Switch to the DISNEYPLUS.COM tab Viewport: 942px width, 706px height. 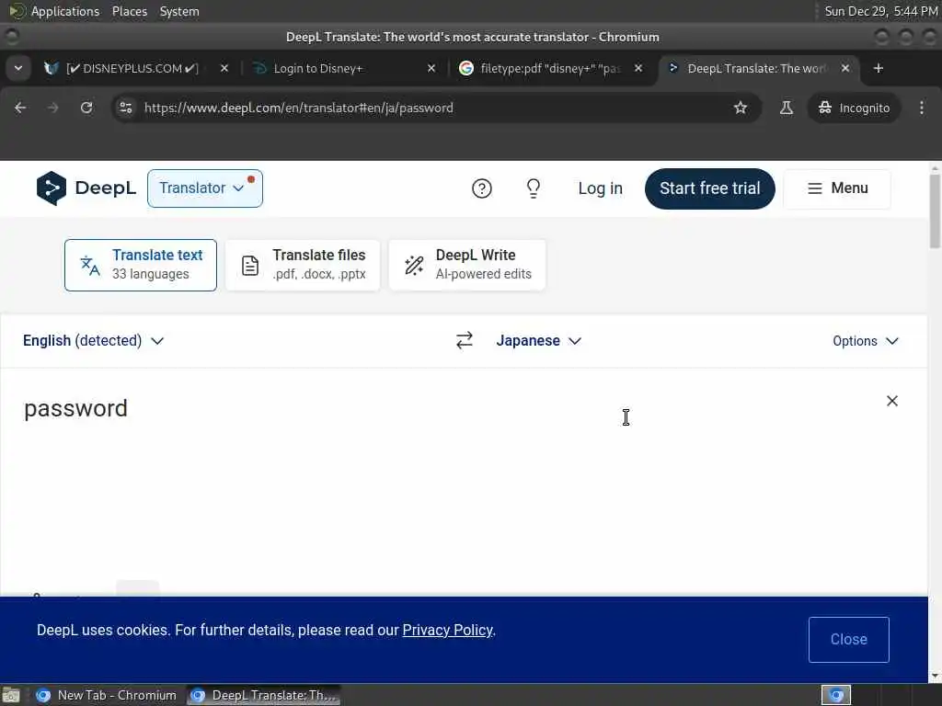point(132,68)
